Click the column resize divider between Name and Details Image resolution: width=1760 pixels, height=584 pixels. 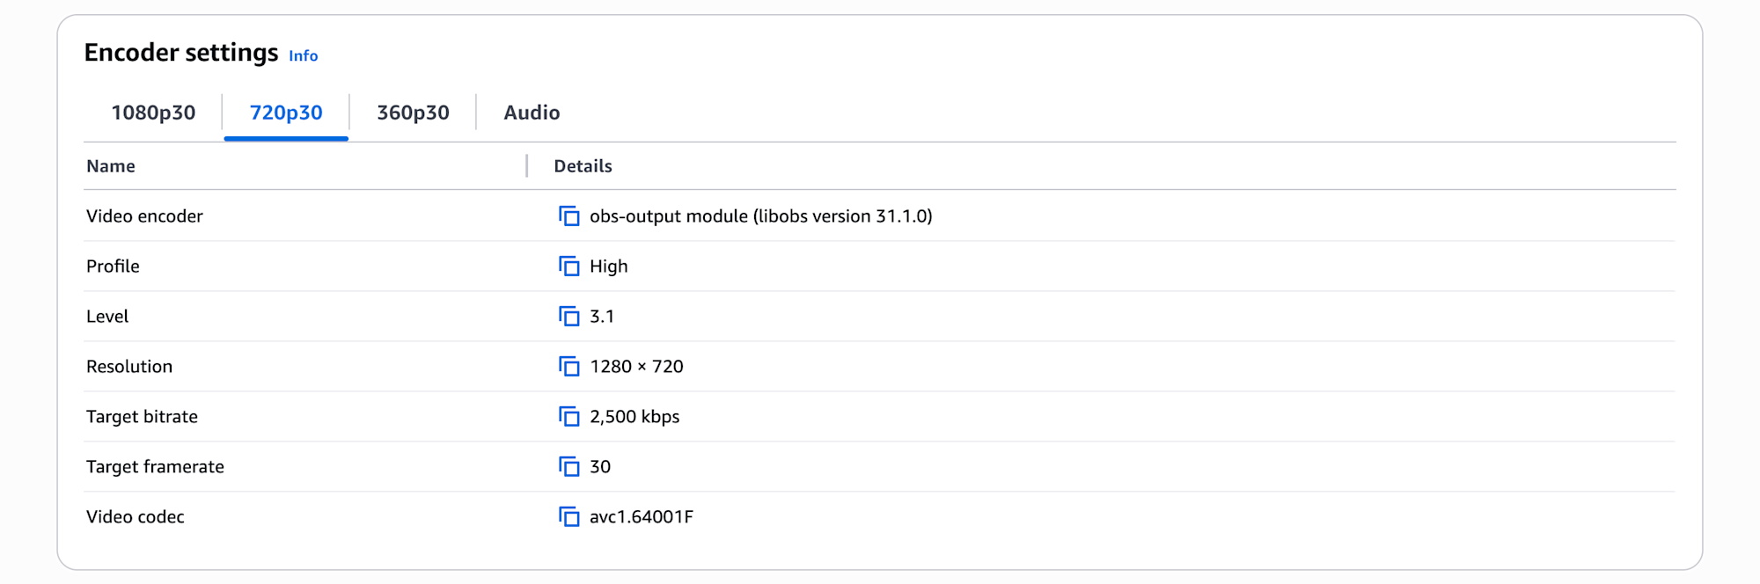coord(526,166)
